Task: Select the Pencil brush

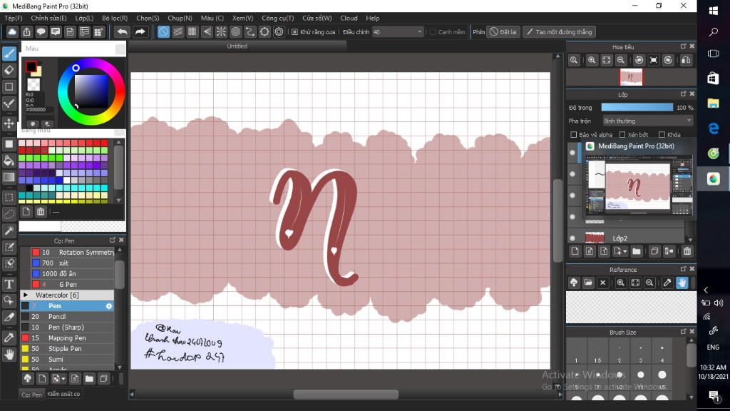Action: point(68,316)
